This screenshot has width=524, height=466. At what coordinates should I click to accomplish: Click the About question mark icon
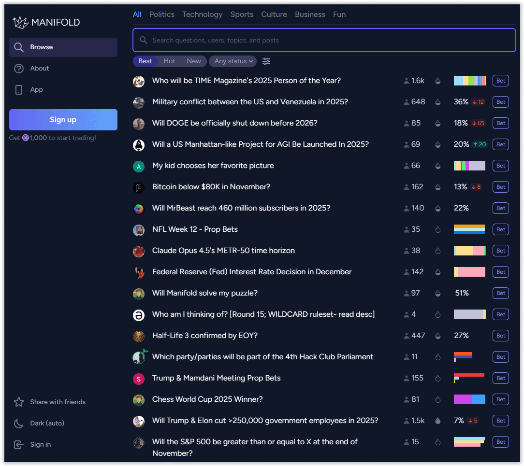[x=19, y=69]
